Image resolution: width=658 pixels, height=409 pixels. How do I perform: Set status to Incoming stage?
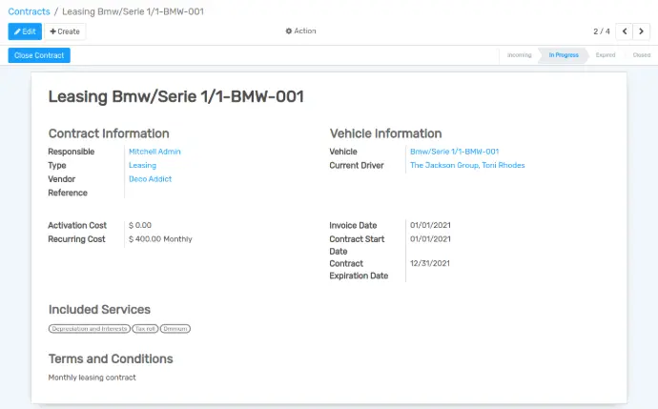pos(519,55)
